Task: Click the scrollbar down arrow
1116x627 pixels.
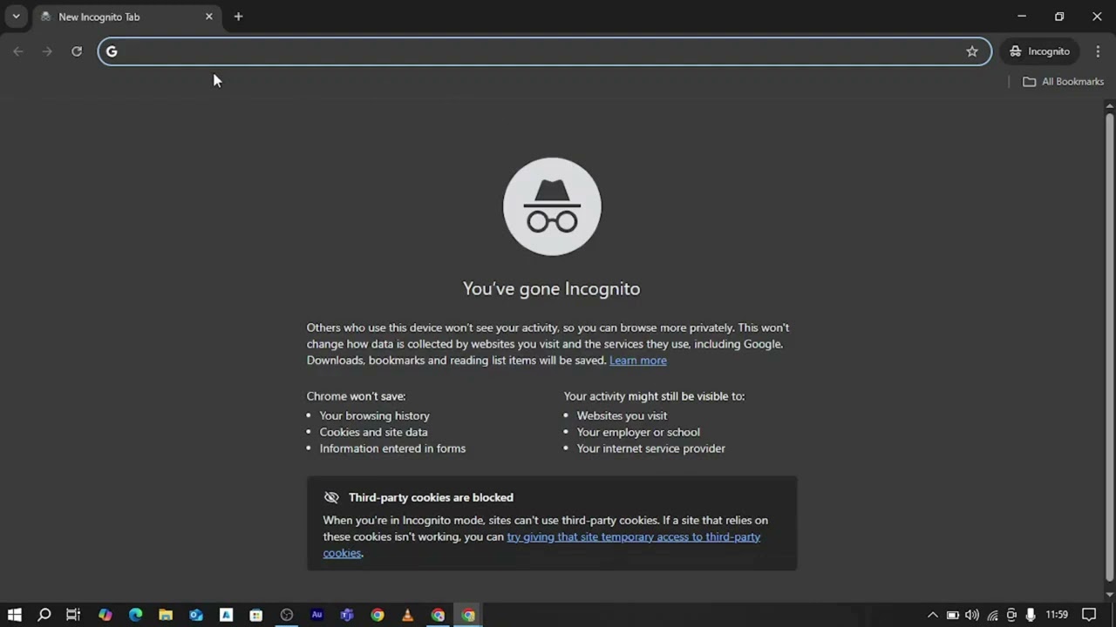Action: [1109, 595]
